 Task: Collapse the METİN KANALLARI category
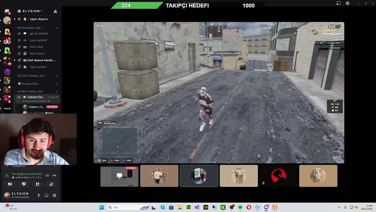[x=30, y=28]
